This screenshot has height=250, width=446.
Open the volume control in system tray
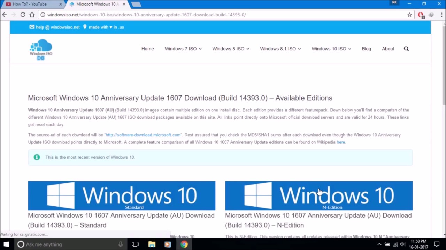click(x=402, y=244)
